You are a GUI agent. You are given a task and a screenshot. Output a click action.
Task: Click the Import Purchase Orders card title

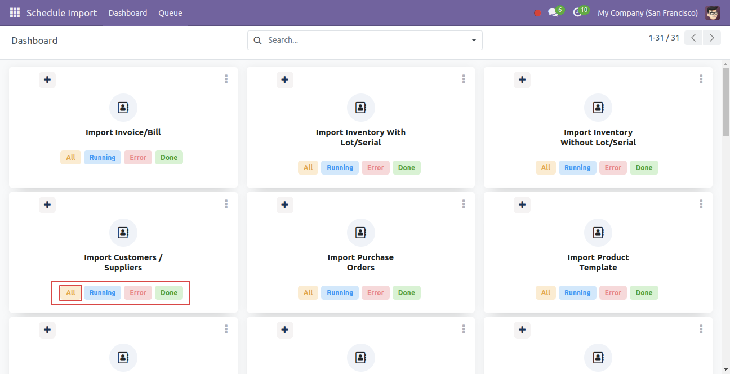click(361, 262)
